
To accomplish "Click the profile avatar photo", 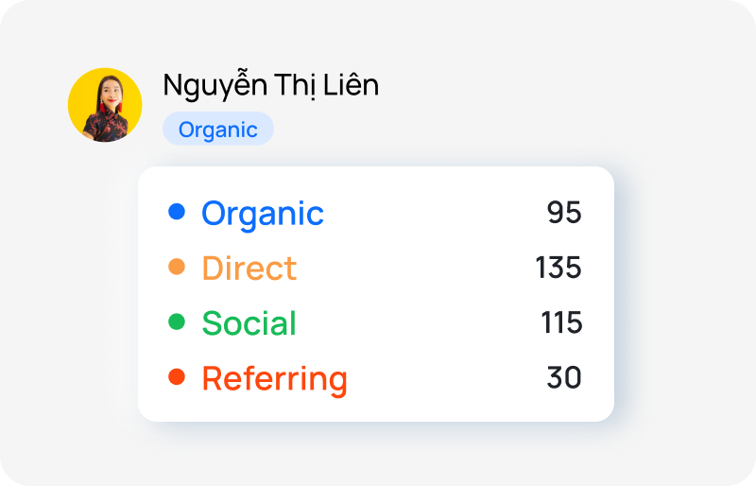I will pos(105,105).
